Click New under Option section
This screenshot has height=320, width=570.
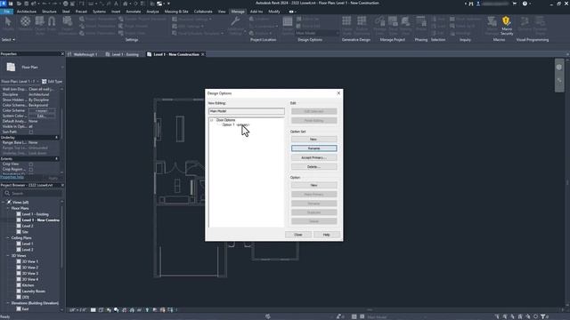313,186
